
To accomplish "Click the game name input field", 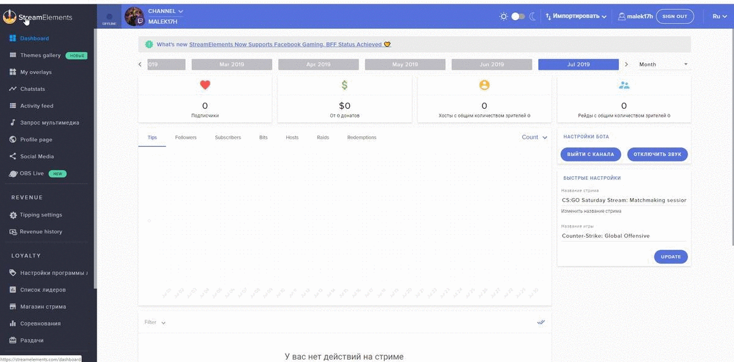I will point(624,236).
